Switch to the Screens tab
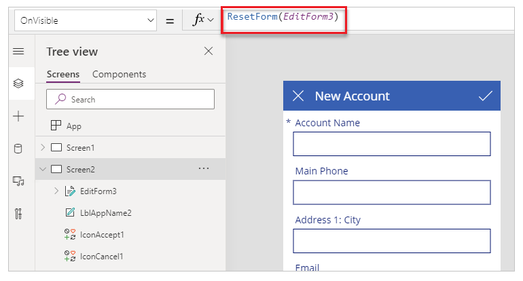 click(x=63, y=75)
